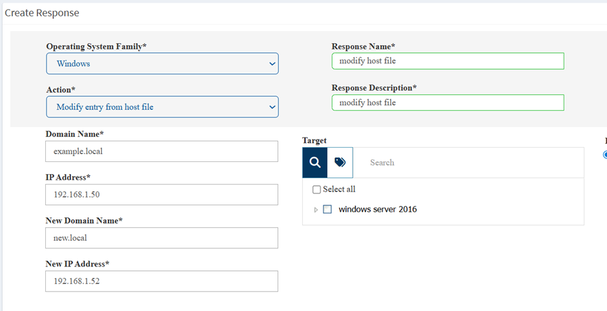The width and height of the screenshot is (607, 311).
Task: Check the Select all checkbox
Action: pos(316,190)
